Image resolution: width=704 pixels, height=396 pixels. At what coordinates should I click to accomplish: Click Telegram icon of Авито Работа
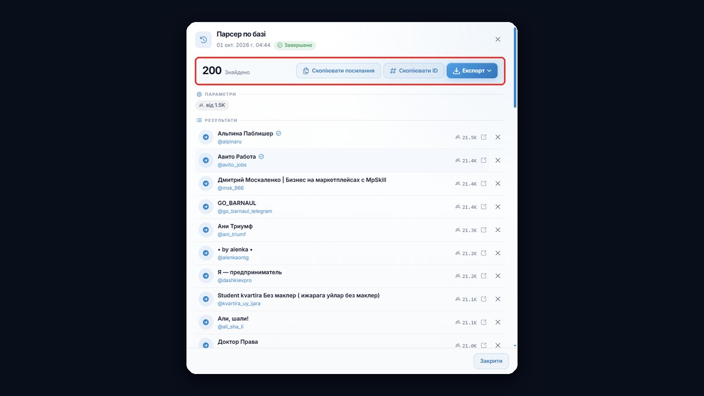pyautogui.click(x=206, y=161)
